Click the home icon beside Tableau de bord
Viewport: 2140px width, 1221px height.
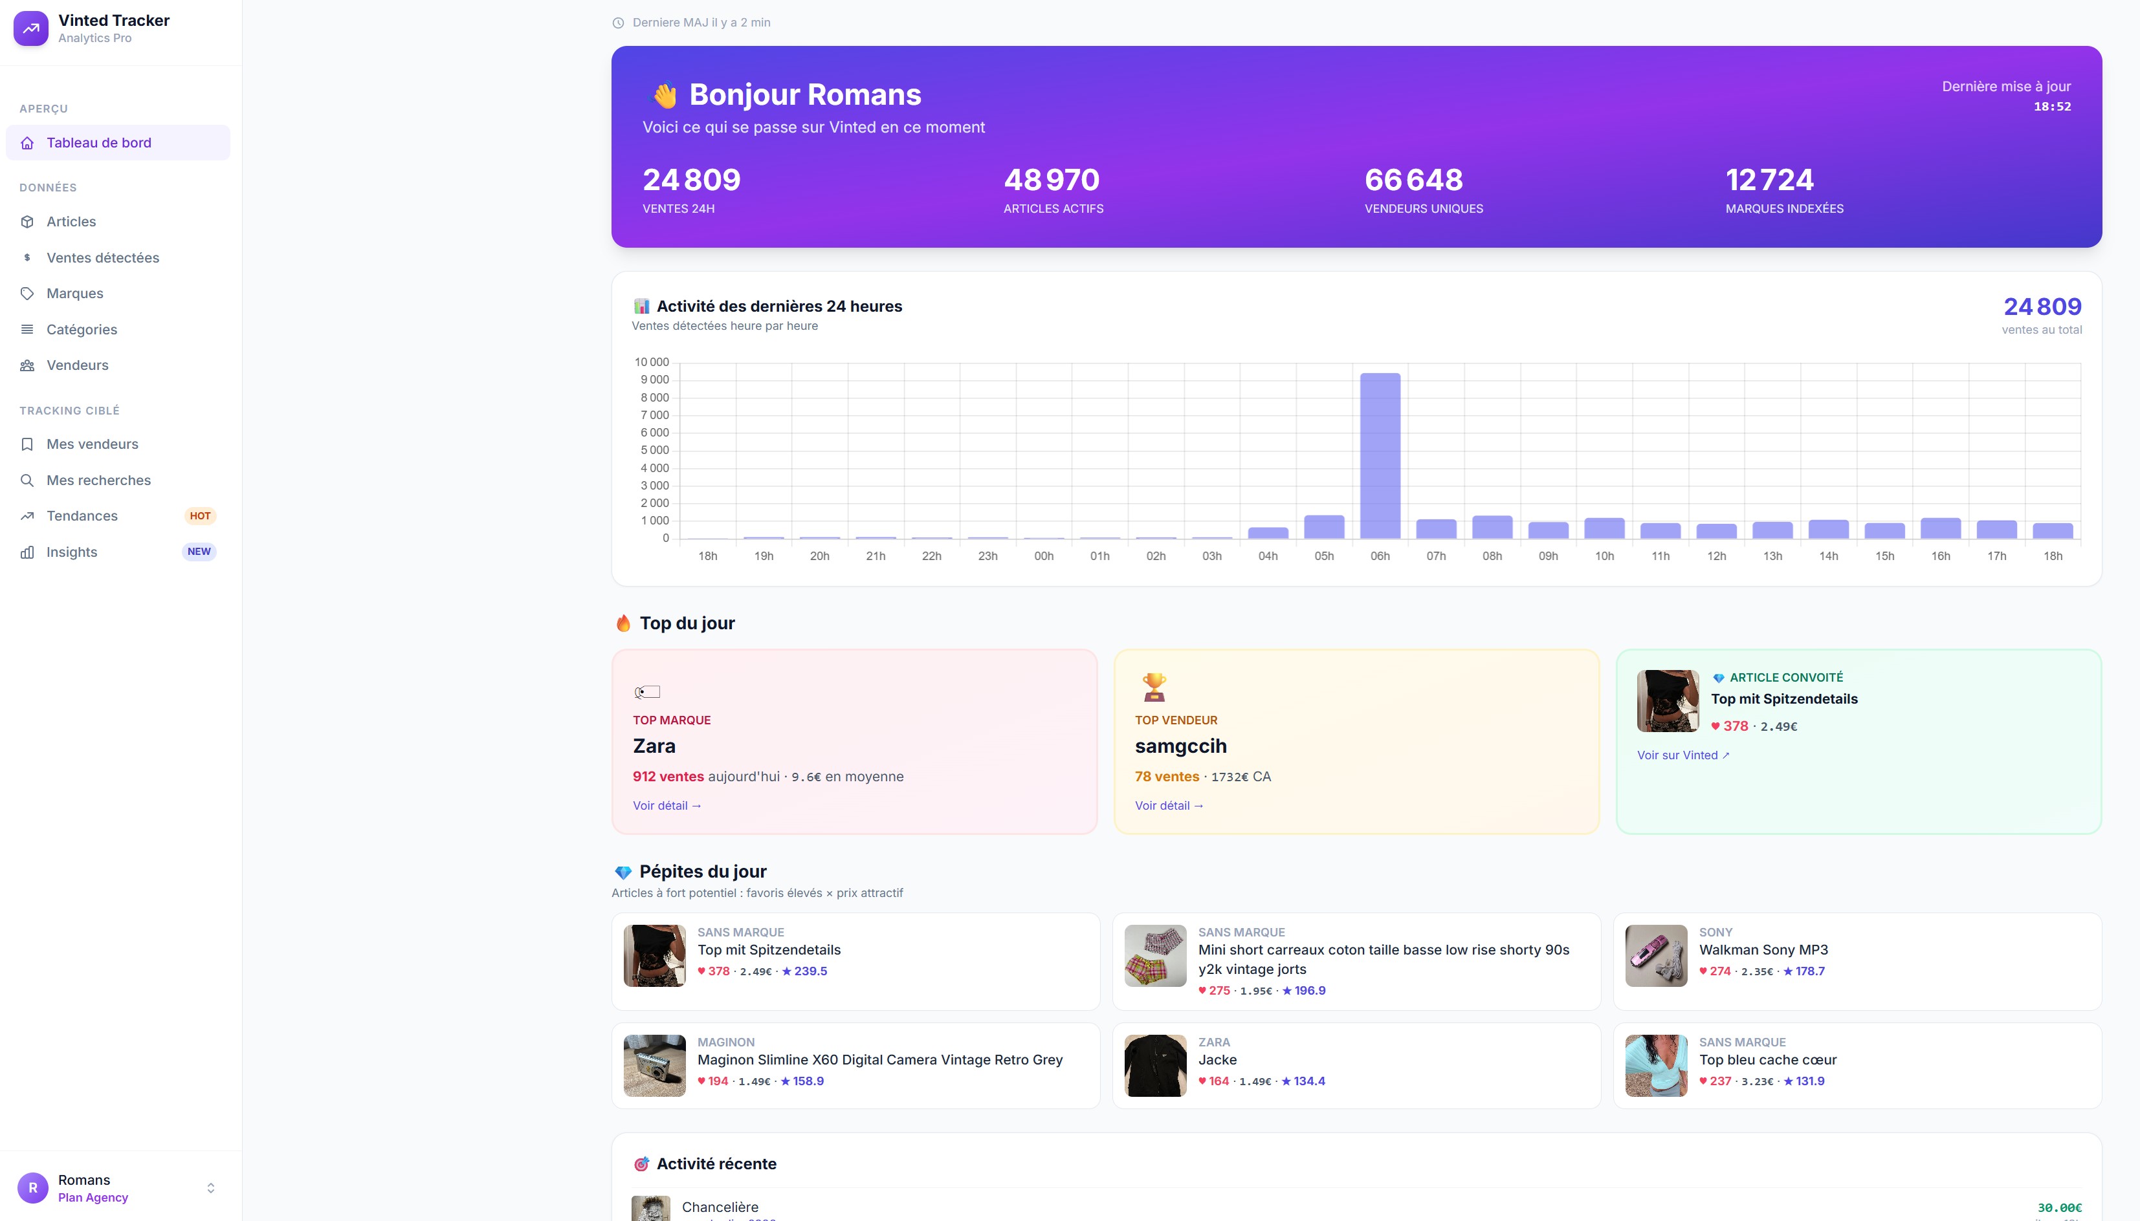pyautogui.click(x=28, y=144)
